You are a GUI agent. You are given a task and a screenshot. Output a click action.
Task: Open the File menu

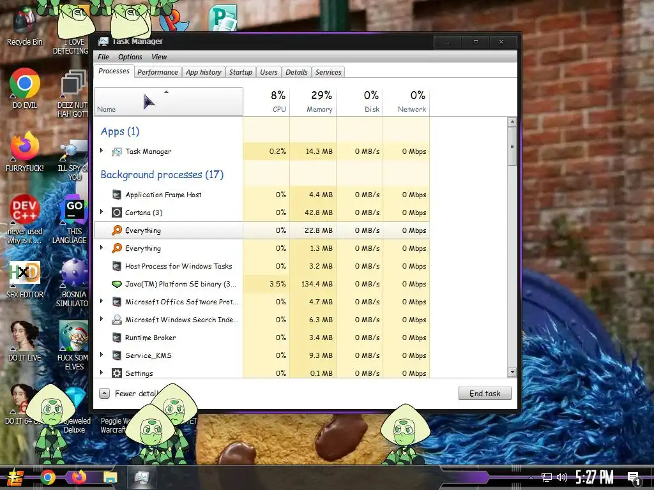(103, 57)
